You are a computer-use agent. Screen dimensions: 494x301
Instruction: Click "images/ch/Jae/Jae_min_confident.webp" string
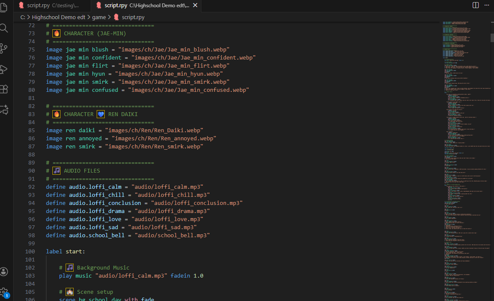pyautogui.click(x=193, y=58)
